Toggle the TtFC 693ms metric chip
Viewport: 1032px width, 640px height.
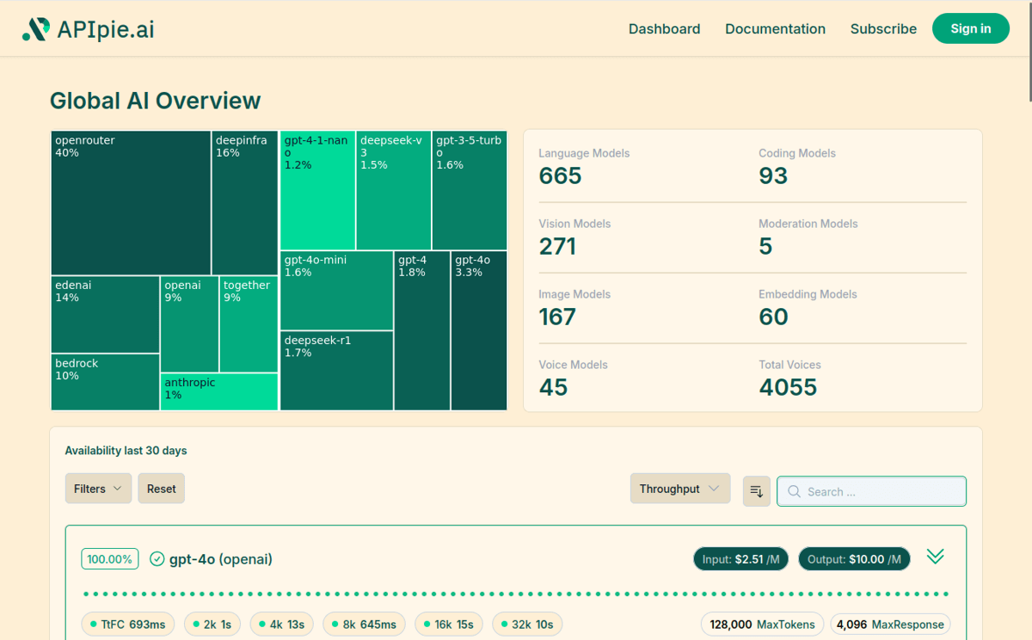(x=127, y=624)
